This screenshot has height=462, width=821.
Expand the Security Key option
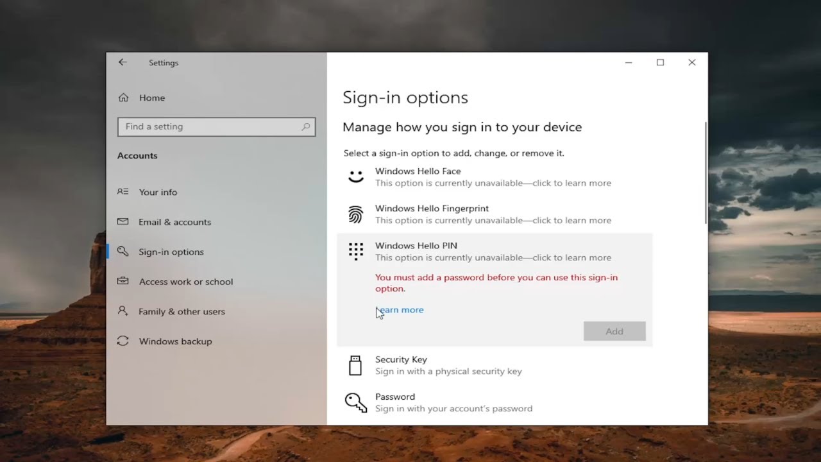coord(495,365)
